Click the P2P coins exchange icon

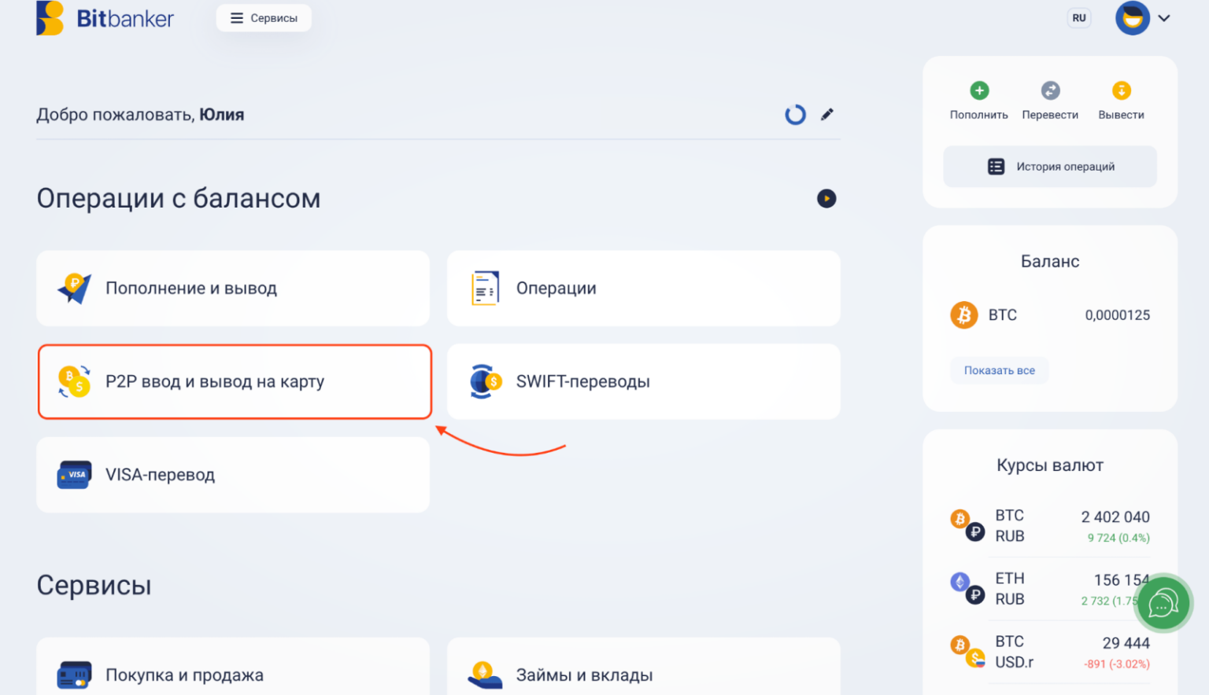pyautogui.click(x=75, y=382)
